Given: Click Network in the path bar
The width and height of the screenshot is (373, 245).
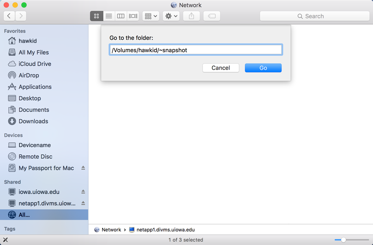Looking at the screenshot, I should 111,230.
